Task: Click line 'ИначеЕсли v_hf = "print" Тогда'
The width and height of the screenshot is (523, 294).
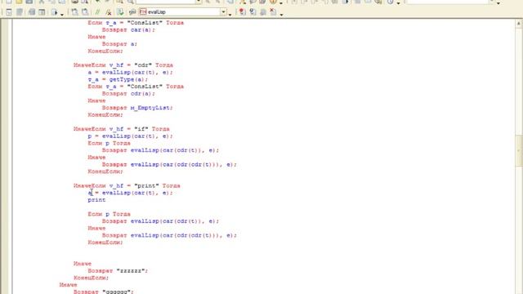Action: [127, 185]
